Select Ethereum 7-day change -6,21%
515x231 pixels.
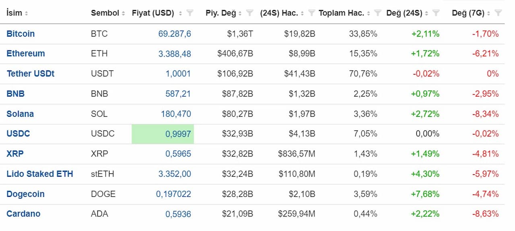[x=485, y=54]
